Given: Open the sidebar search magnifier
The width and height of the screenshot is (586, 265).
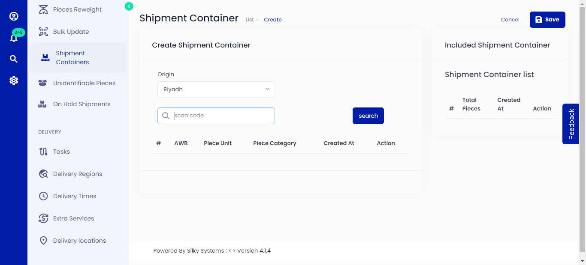Looking at the screenshot, I should point(14,59).
